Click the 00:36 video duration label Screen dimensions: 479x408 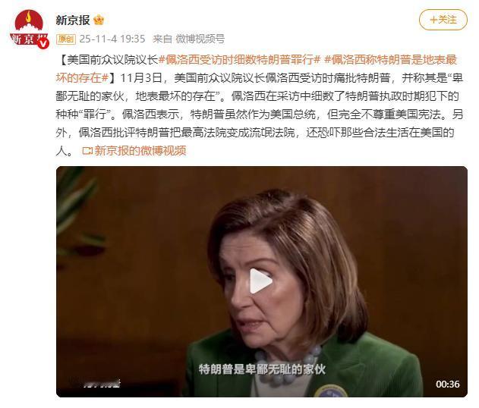click(x=448, y=384)
